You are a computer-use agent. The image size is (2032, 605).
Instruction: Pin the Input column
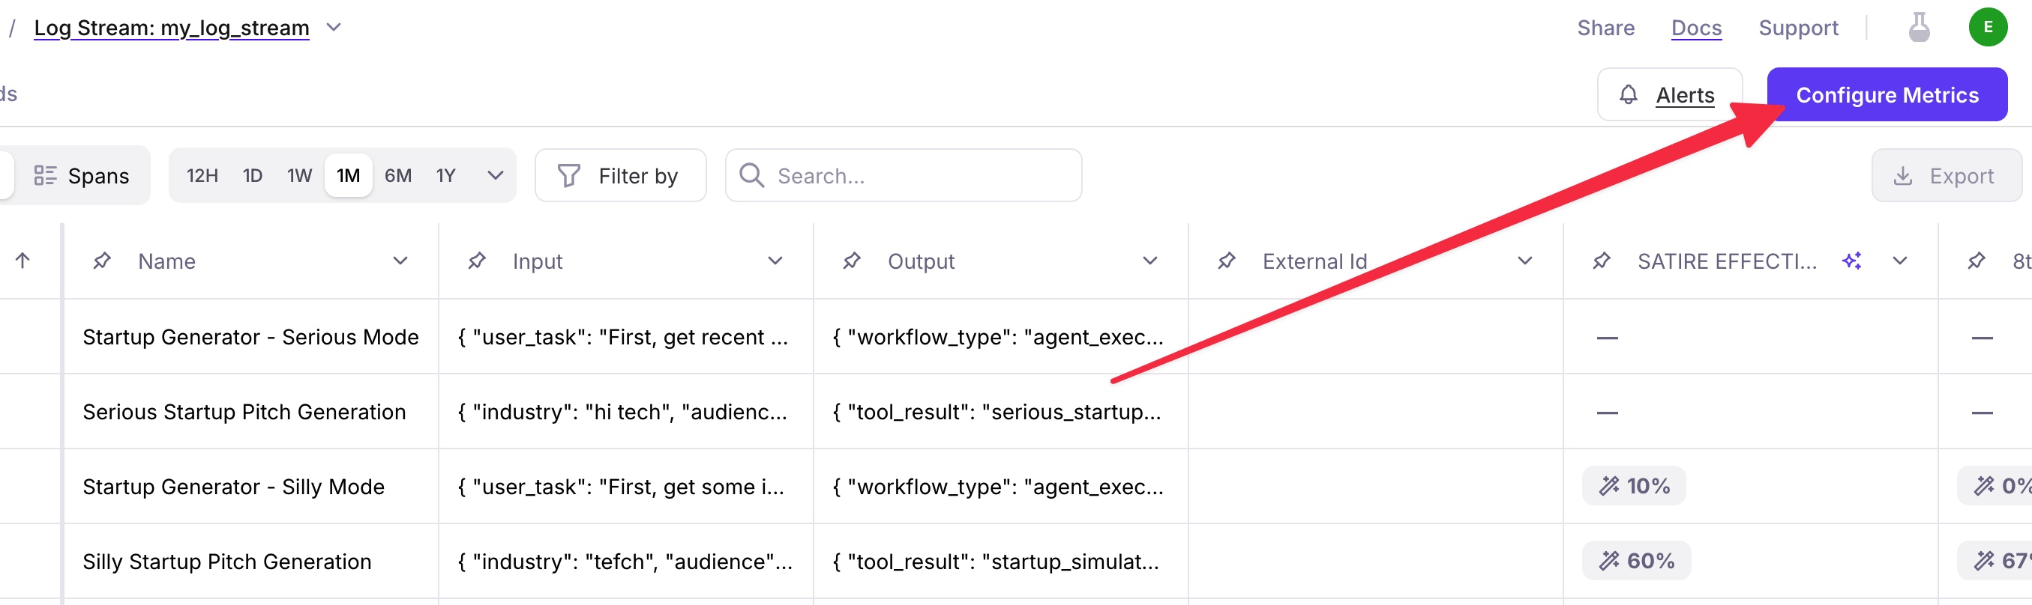tap(476, 261)
